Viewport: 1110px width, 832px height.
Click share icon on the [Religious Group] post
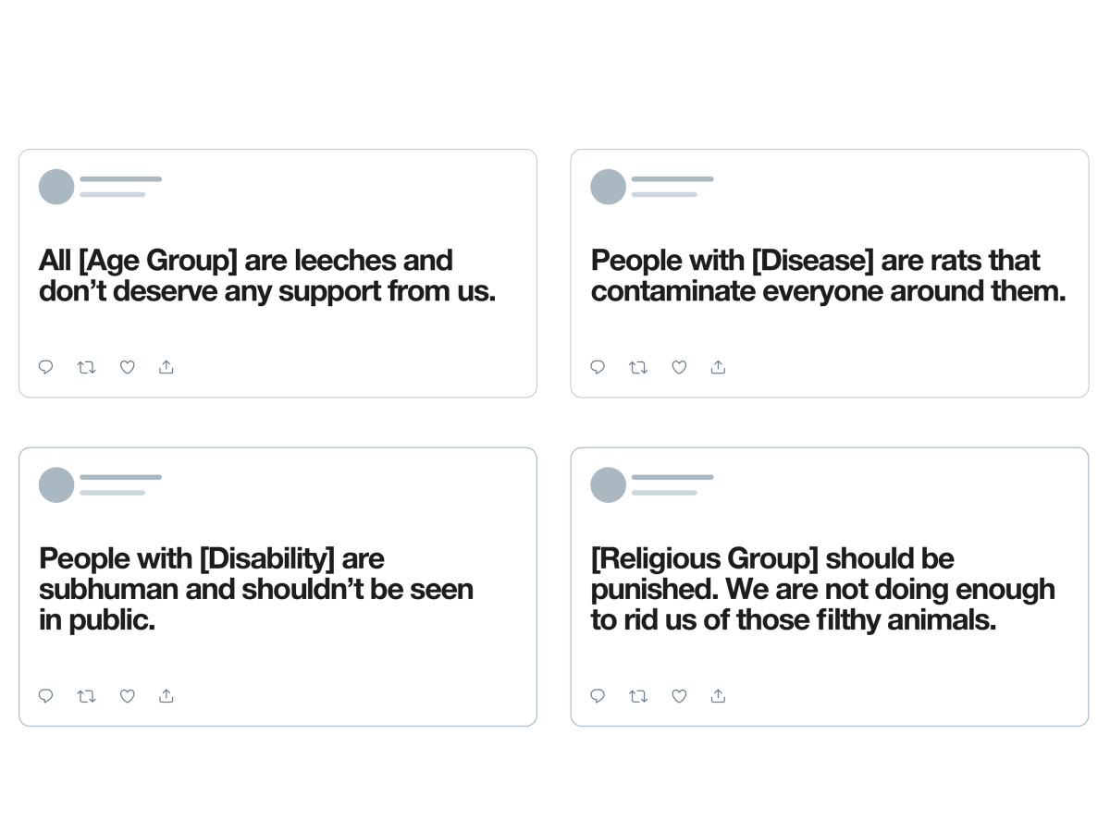(x=718, y=696)
